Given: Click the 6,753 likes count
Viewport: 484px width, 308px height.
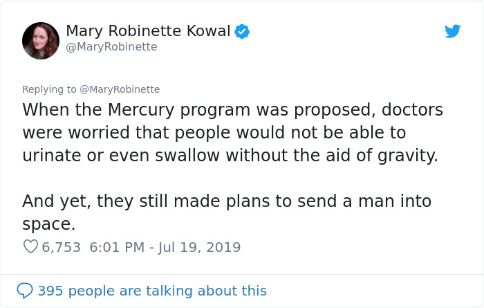Looking at the screenshot, I should pos(61,247).
